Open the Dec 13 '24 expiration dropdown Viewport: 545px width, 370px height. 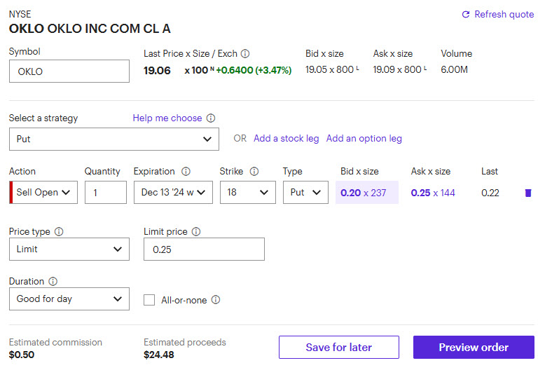[x=173, y=192]
